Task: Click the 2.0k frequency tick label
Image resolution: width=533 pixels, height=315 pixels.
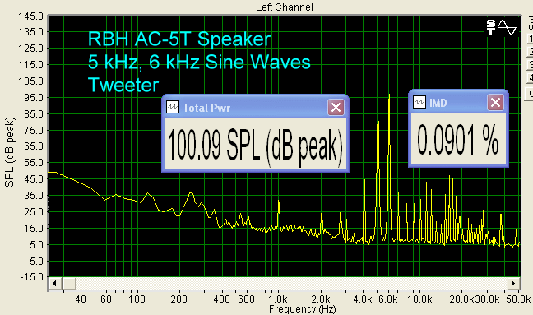Action: pyautogui.click(x=321, y=299)
